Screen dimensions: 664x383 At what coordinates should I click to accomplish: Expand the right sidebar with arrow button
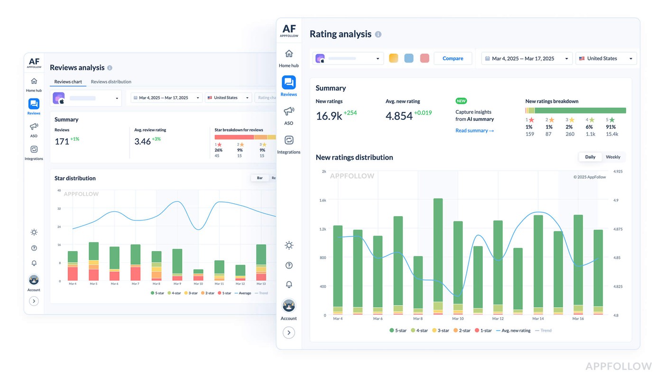289,333
